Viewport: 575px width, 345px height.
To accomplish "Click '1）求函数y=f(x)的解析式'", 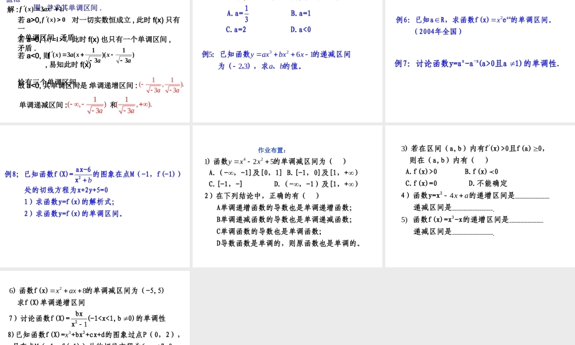I will 70,202.
